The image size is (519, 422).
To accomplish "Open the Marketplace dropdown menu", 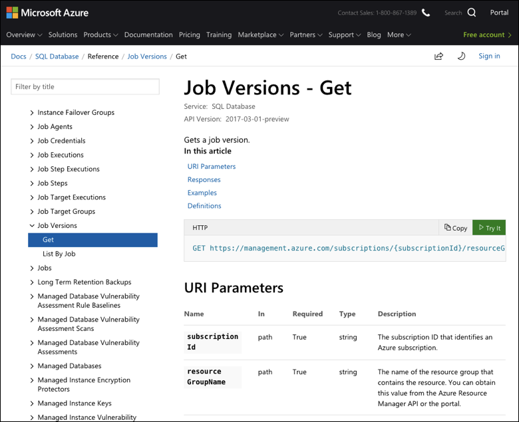I will coord(260,35).
